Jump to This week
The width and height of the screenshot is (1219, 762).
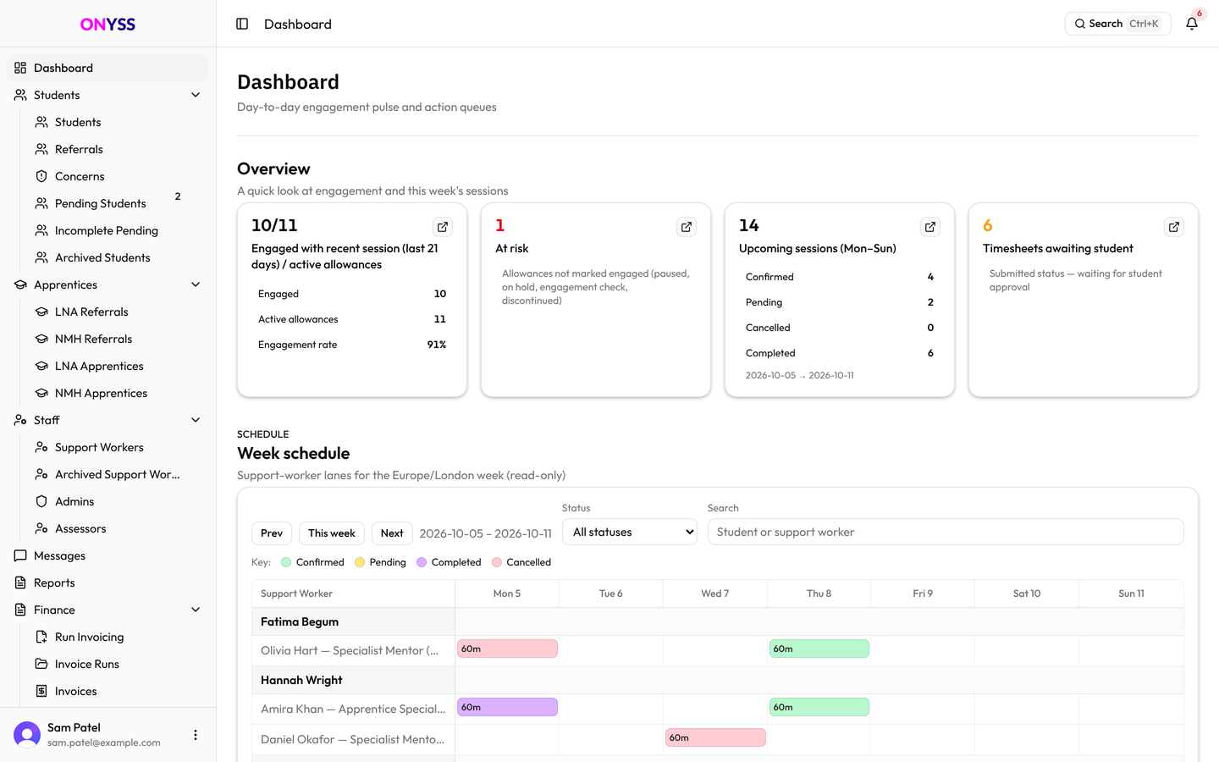click(x=332, y=533)
